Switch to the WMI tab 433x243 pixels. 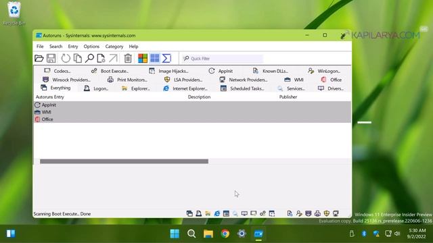point(294,80)
